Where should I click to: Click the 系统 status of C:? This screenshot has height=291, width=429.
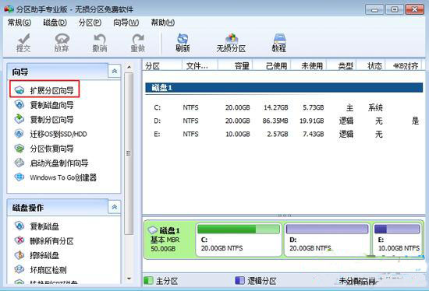(375, 107)
